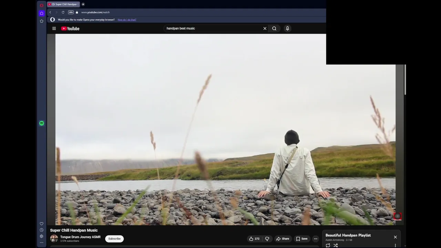
Task: Open a new tab with plus button
Action: tap(83, 4)
